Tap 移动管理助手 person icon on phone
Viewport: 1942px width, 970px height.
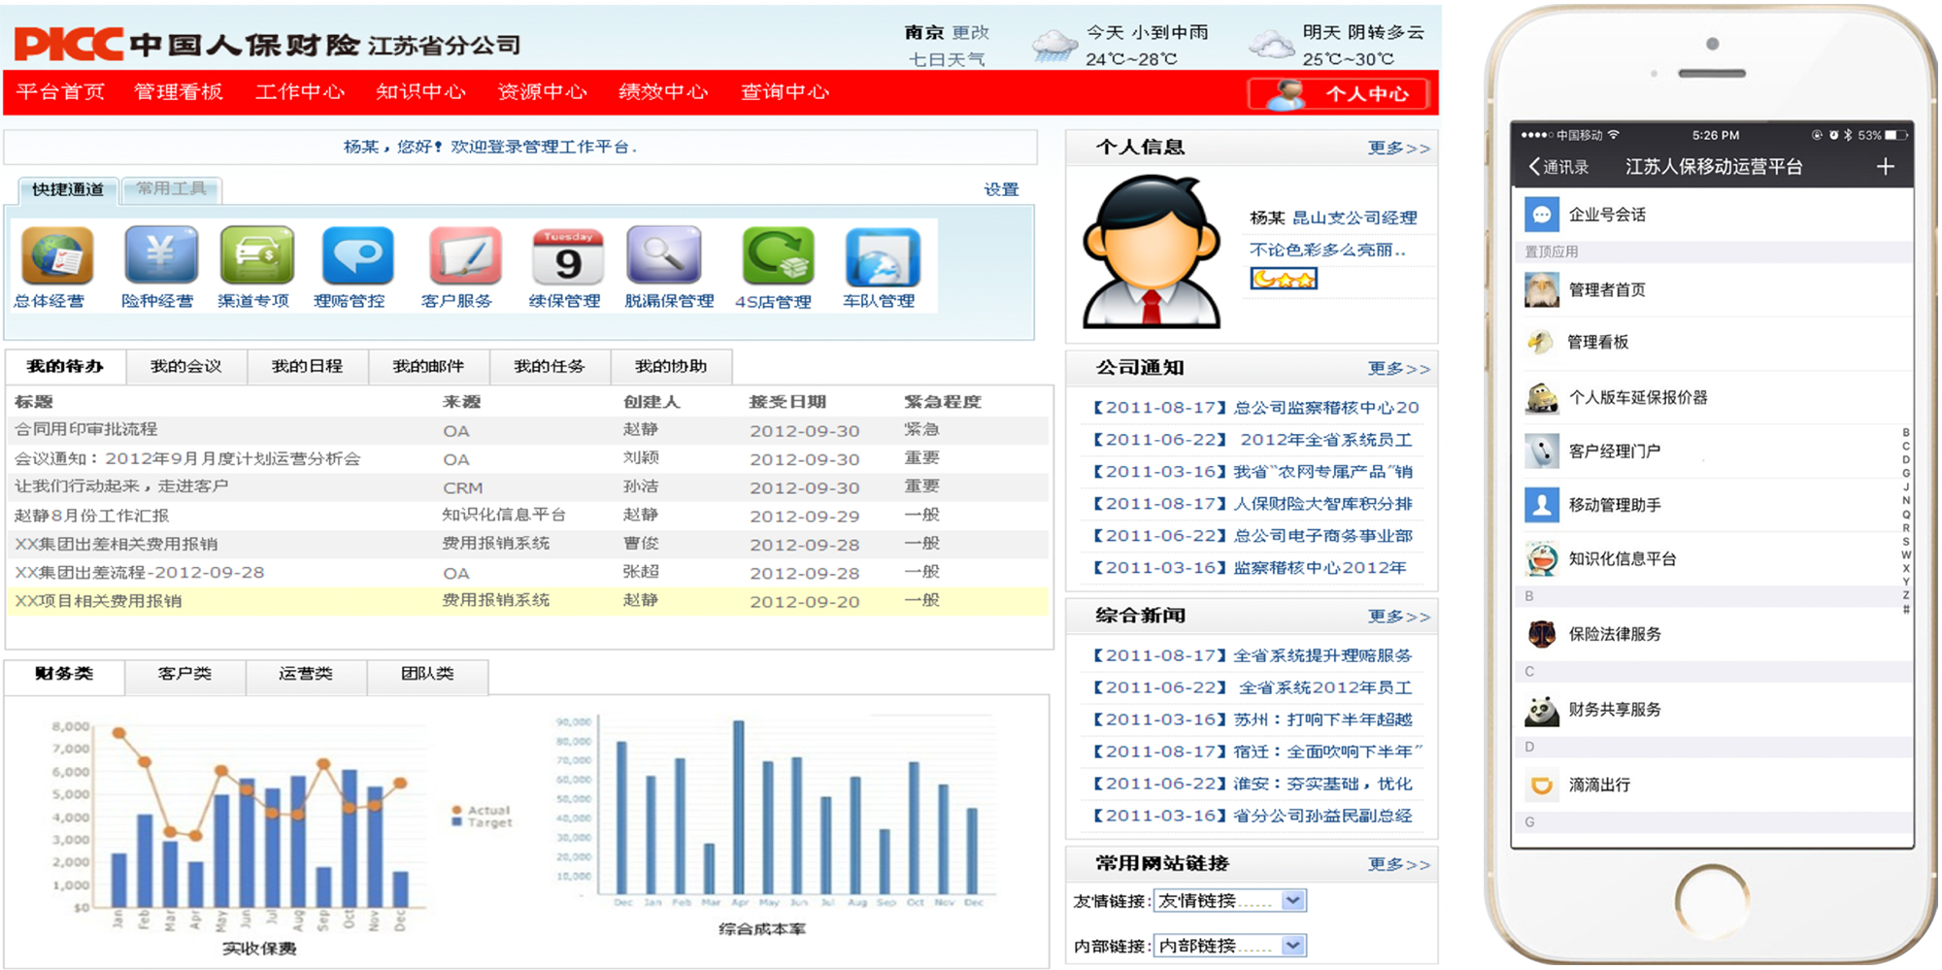pos(1542,505)
